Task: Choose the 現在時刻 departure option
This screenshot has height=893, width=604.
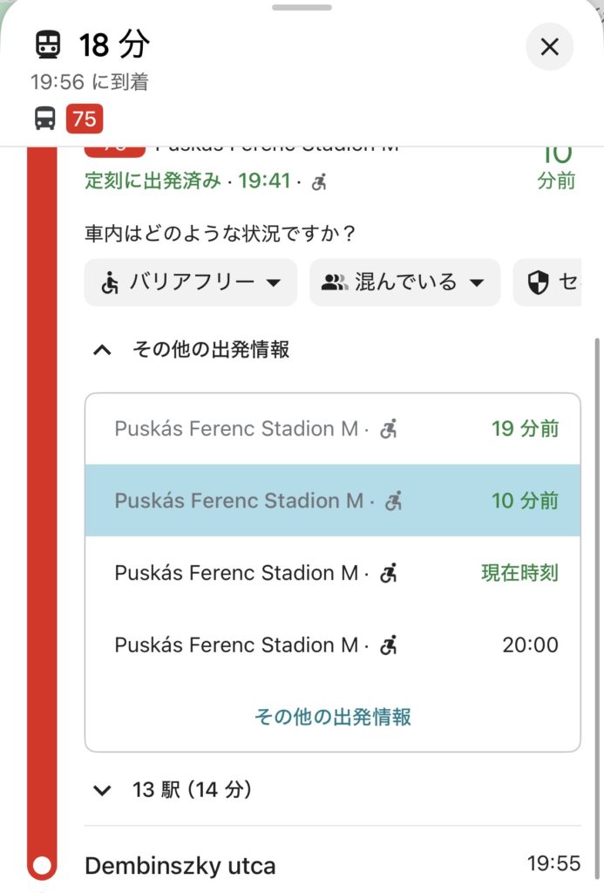Action: tap(331, 573)
